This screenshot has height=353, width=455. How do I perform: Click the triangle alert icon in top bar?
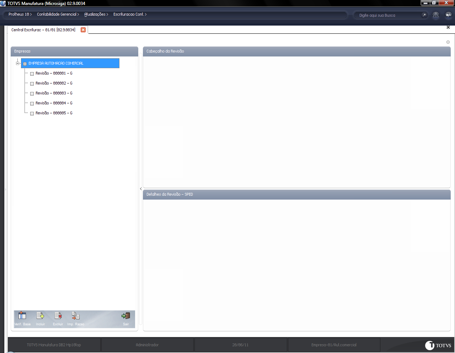click(436, 15)
